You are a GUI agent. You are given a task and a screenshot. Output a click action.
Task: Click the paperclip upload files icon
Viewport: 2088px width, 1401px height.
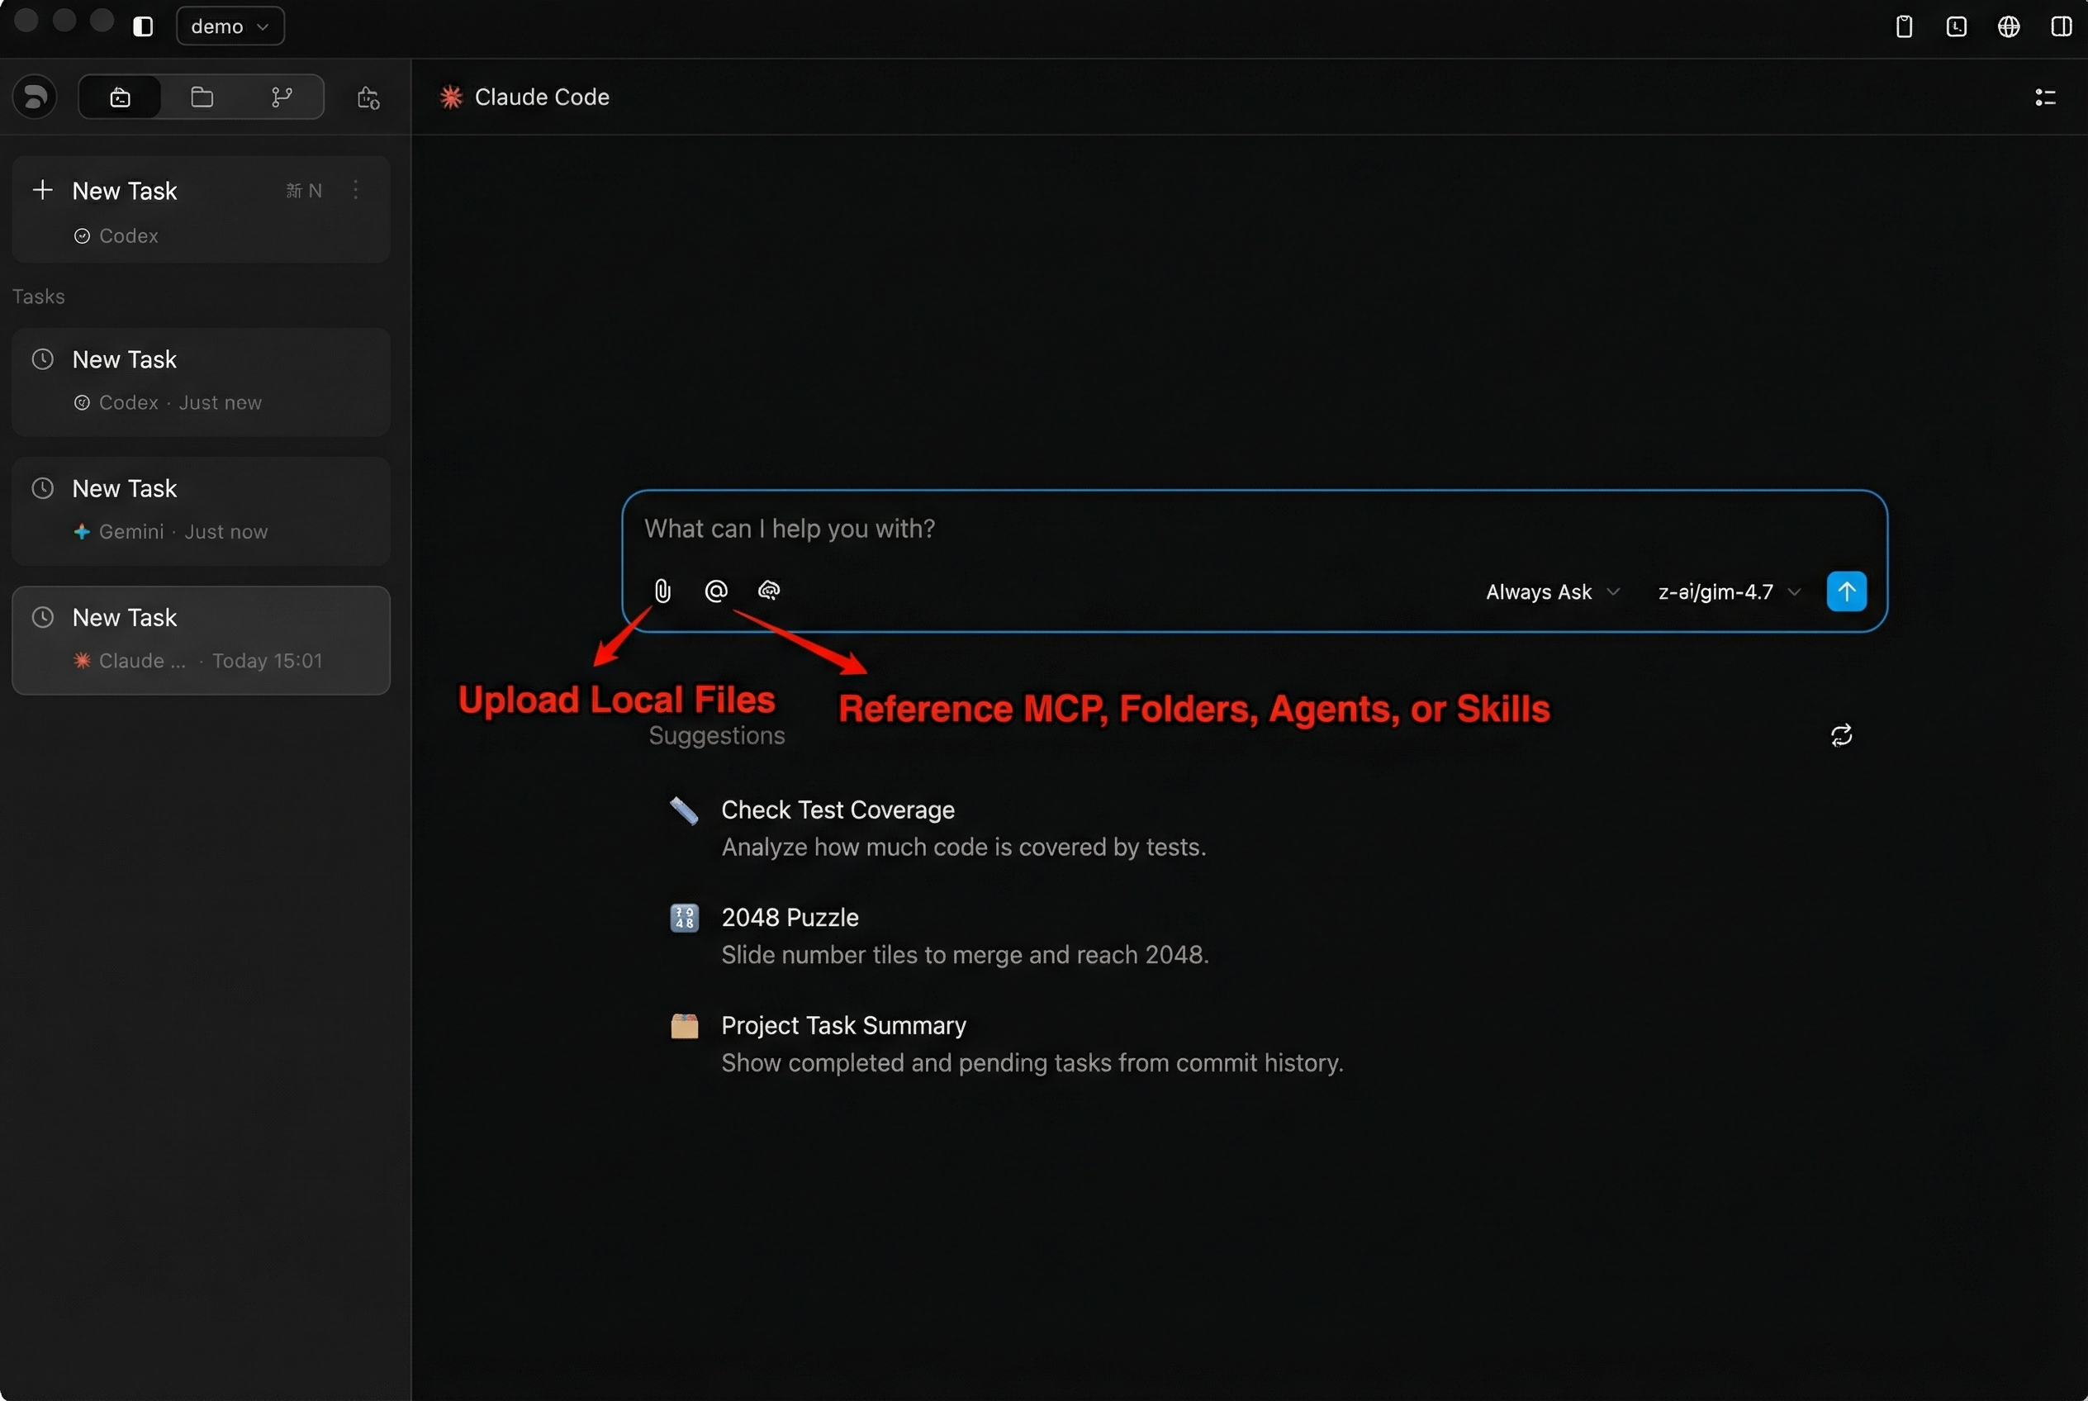[x=662, y=591]
